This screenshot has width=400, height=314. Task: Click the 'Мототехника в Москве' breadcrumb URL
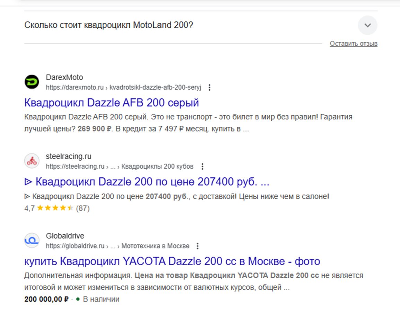coord(155,246)
